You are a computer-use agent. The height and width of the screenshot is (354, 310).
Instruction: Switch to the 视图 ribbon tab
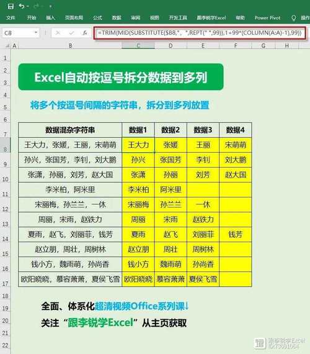pyautogui.click(x=154, y=17)
